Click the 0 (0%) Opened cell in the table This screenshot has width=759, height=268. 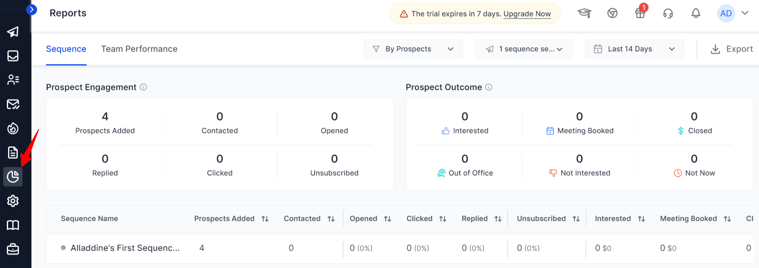361,248
